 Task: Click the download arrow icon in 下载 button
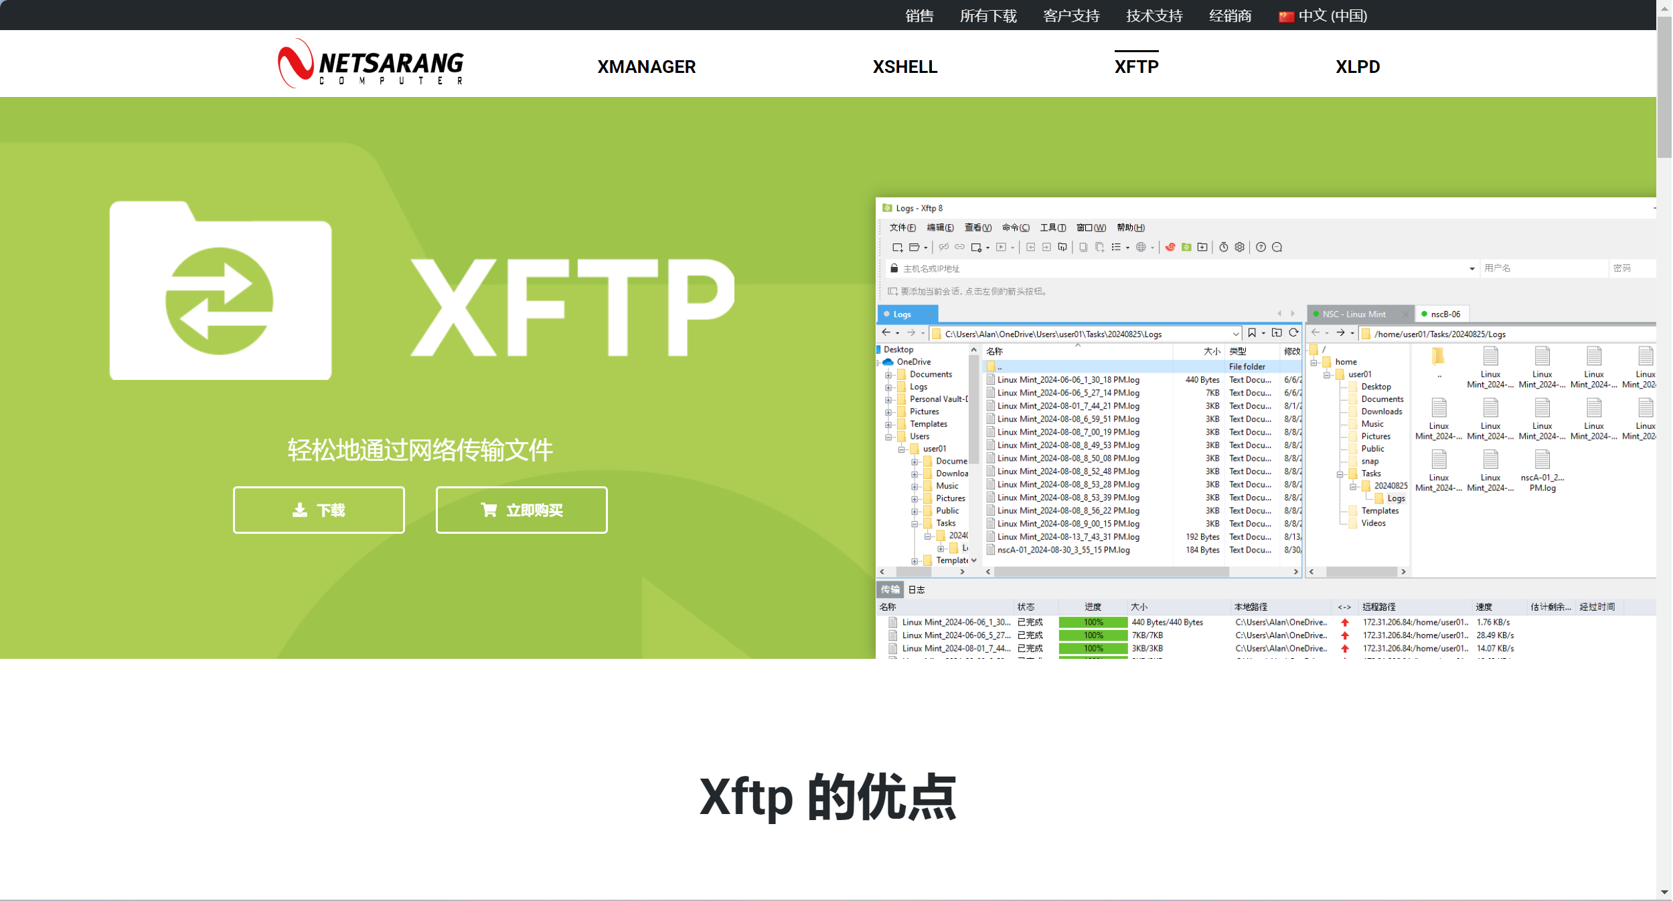[300, 510]
